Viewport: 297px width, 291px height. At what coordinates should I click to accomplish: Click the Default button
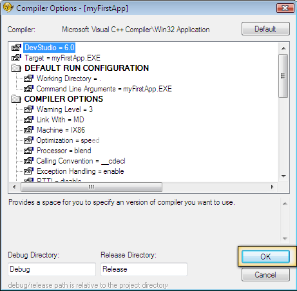pyautogui.click(x=265, y=29)
